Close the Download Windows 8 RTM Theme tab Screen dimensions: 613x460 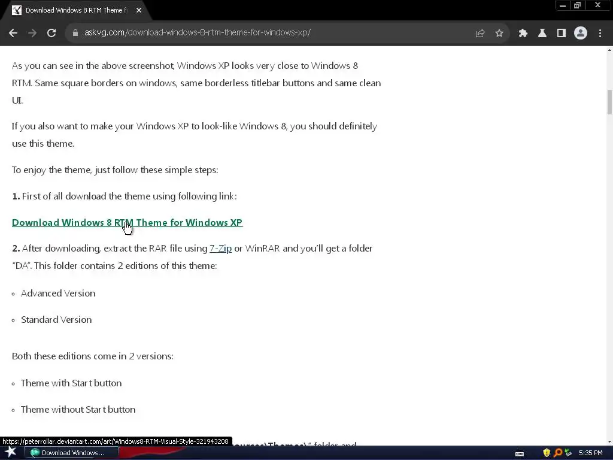point(139,10)
